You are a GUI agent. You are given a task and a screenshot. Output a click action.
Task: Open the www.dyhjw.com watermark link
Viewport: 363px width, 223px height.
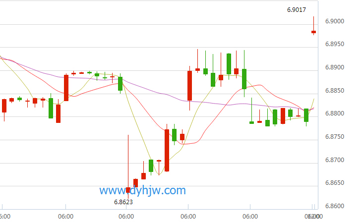(x=143, y=190)
